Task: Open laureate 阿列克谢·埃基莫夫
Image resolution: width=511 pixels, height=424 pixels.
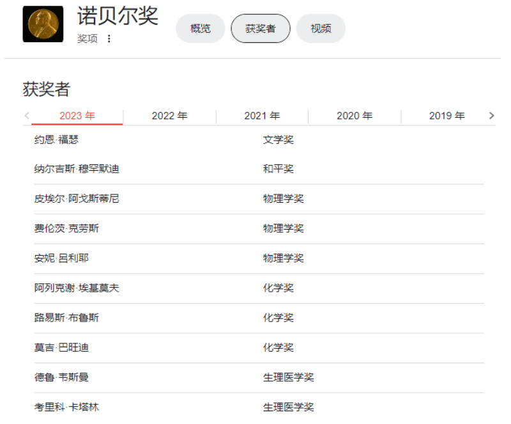Action: (77, 288)
